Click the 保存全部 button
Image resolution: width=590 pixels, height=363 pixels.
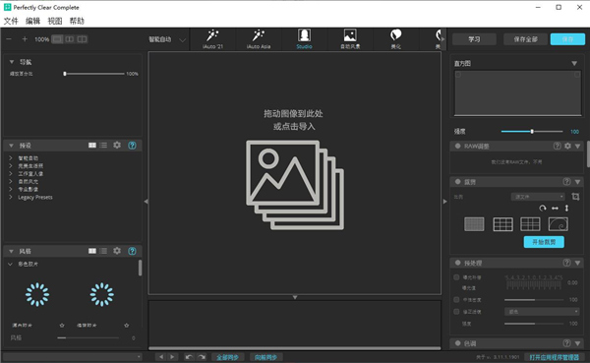point(525,39)
